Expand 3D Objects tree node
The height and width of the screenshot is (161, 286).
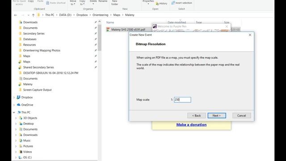[16, 118]
